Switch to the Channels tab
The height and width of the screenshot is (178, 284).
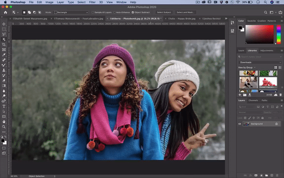(x=253, y=100)
